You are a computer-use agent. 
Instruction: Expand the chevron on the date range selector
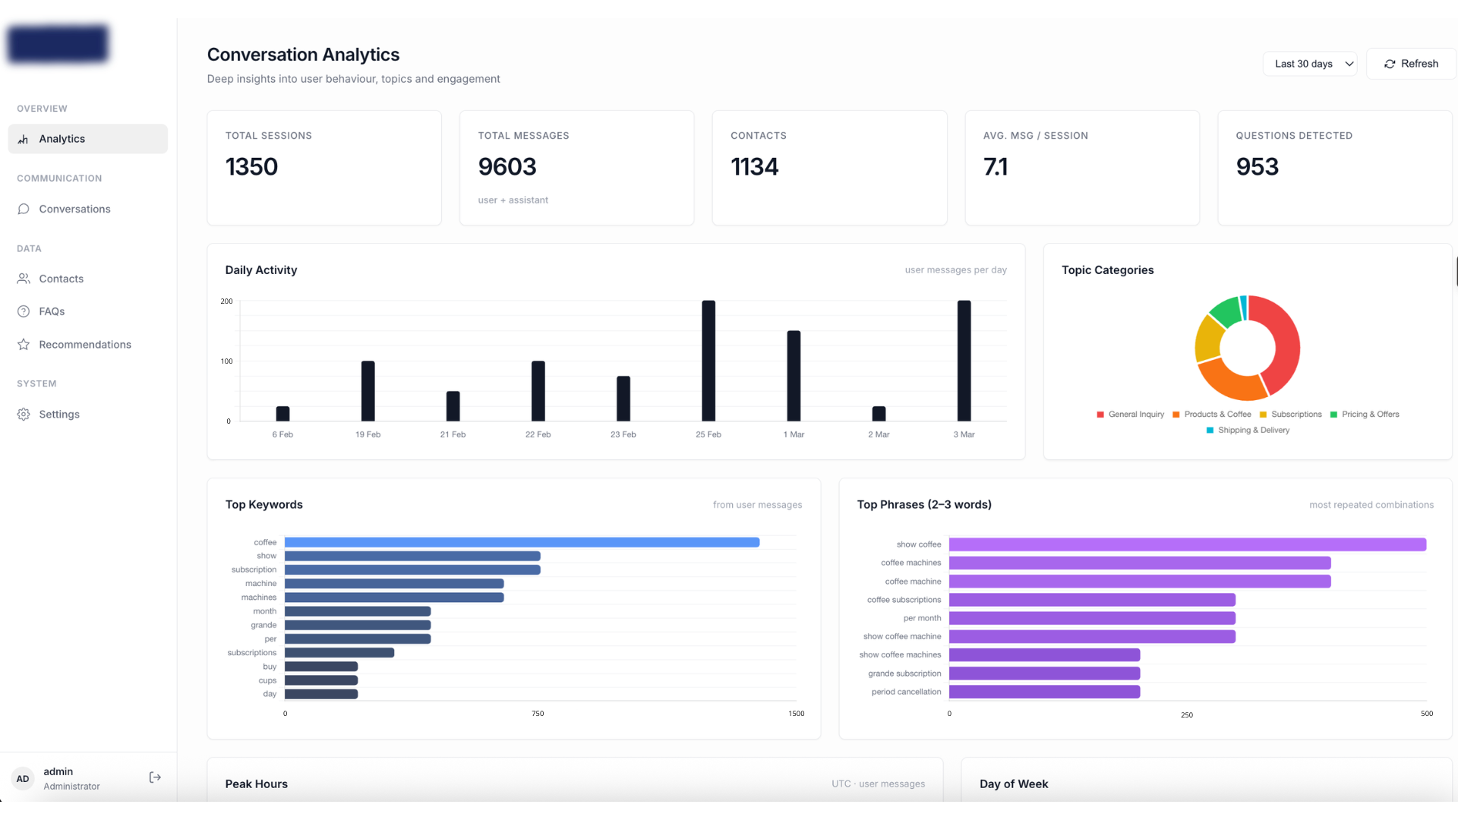(x=1349, y=64)
